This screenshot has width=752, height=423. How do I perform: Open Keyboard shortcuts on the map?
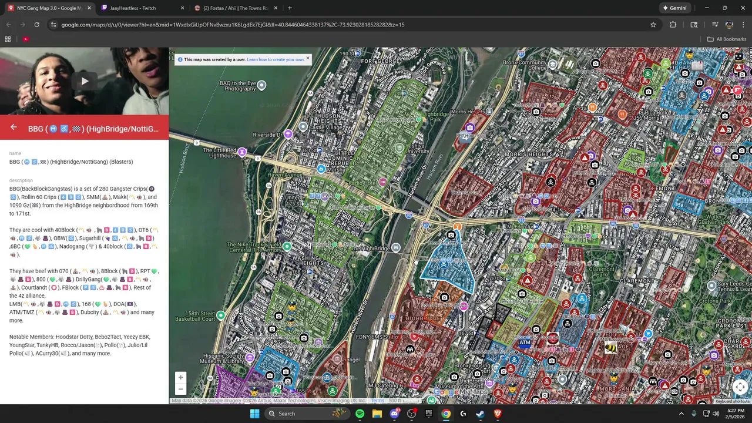point(732,401)
